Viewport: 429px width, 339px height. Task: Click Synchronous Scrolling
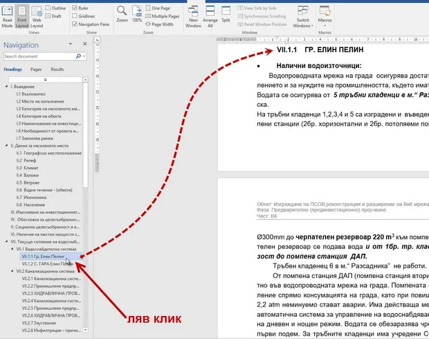(262, 16)
